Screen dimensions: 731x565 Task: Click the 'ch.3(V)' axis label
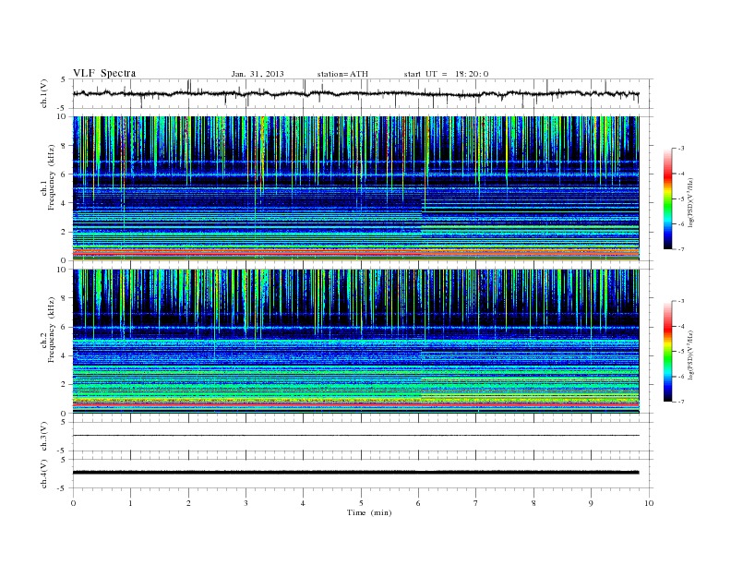[x=44, y=437]
